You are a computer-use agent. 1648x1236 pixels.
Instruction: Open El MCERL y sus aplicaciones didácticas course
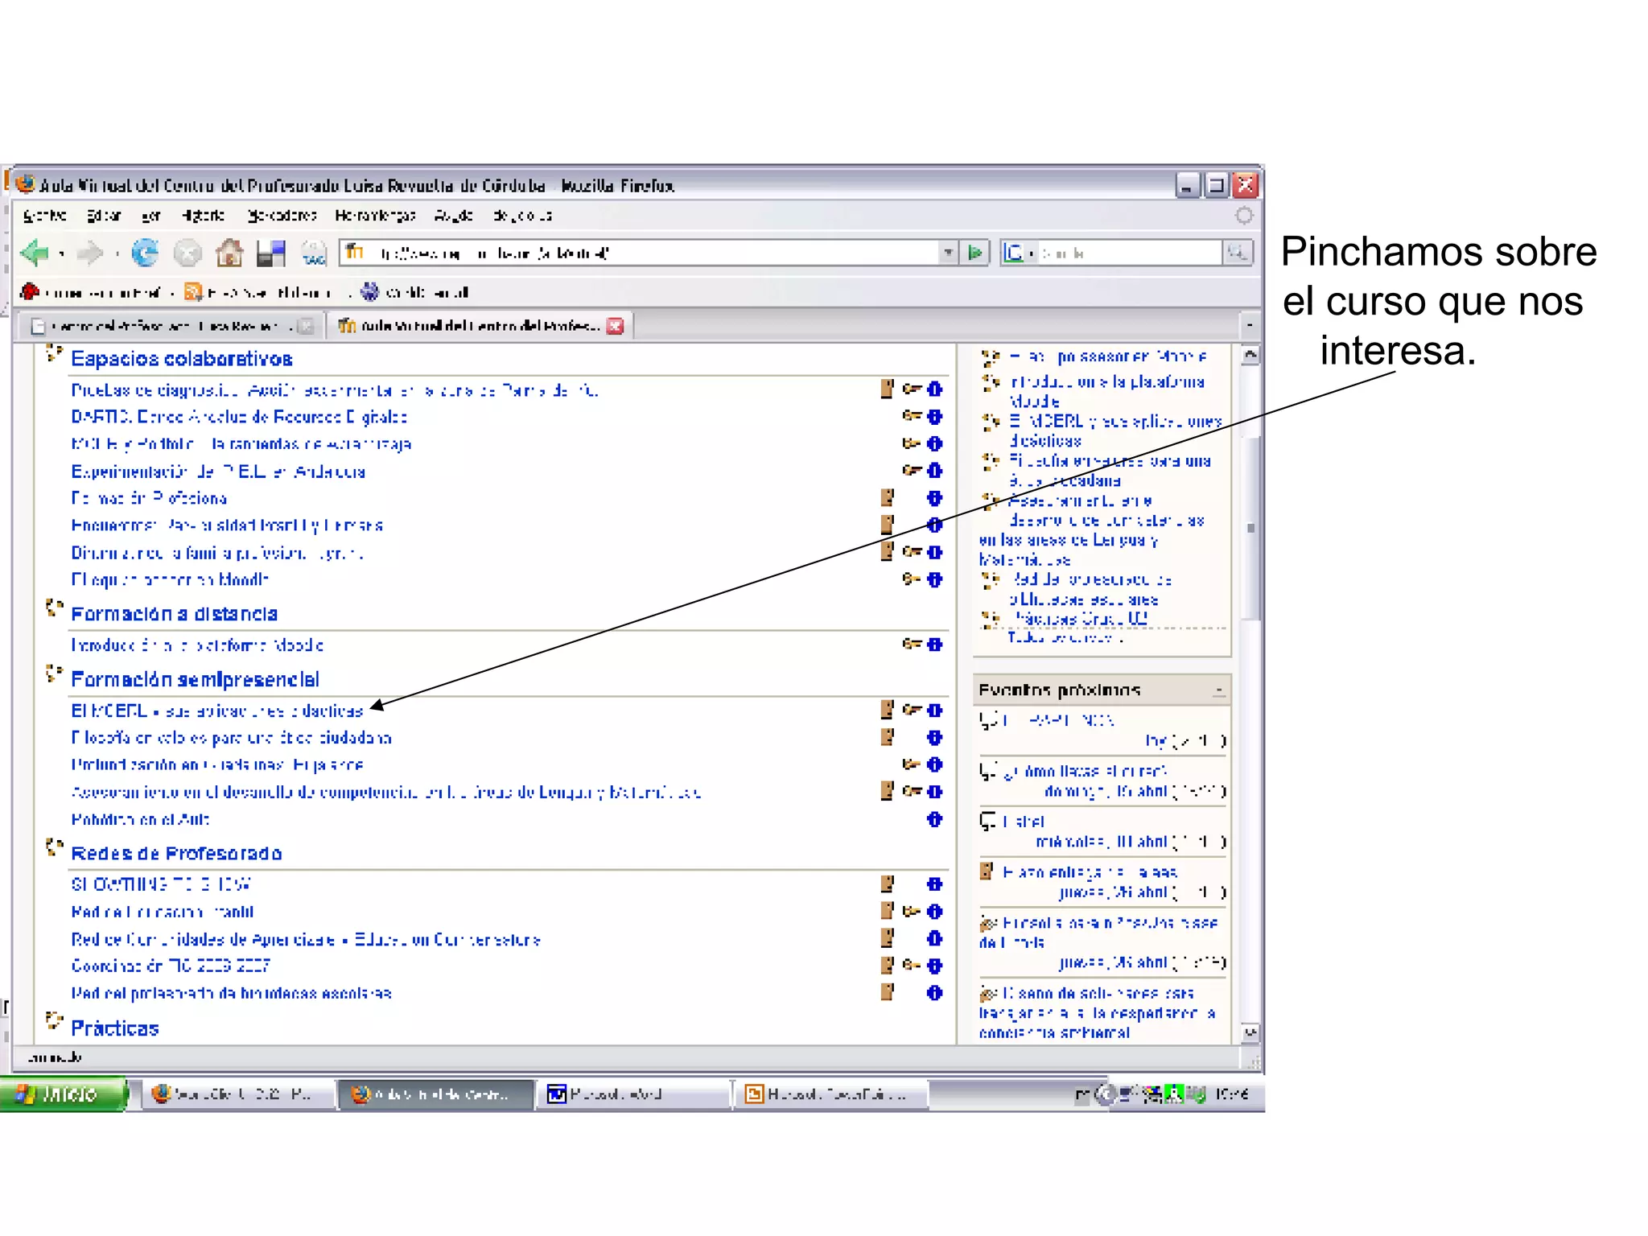pyautogui.click(x=217, y=711)
